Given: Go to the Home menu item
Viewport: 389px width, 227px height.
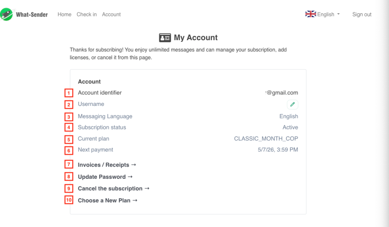Looking at the screenshot, I should click(64, 14).
